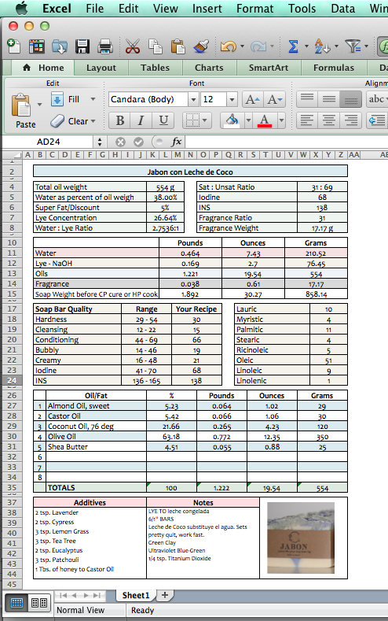388x621 pixels.
Task: Open the font size dropdown arrow
Action: click(x=232, y=99)
